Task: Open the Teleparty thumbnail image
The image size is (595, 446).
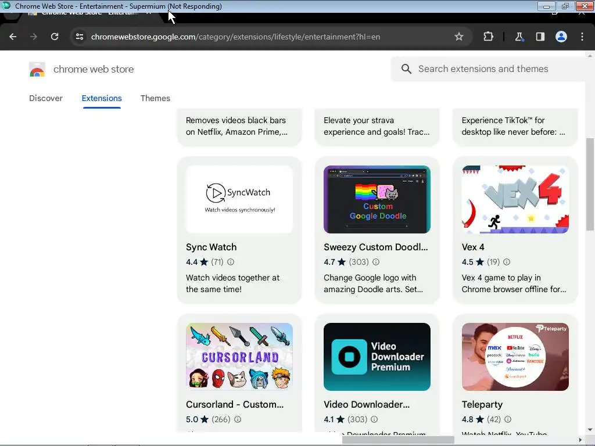Action: [515, 357]
